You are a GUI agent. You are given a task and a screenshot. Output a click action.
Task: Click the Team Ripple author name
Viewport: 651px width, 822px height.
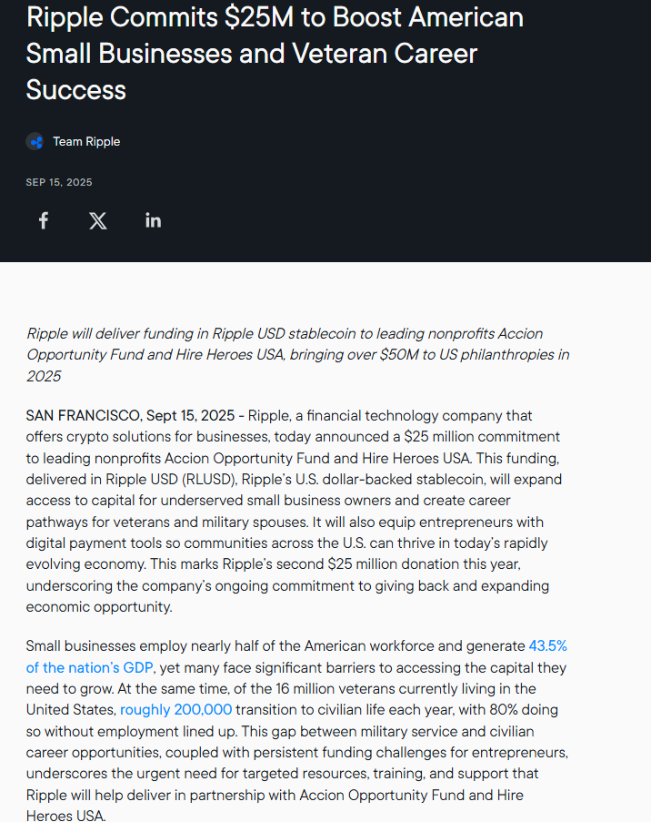pos(86,141)
